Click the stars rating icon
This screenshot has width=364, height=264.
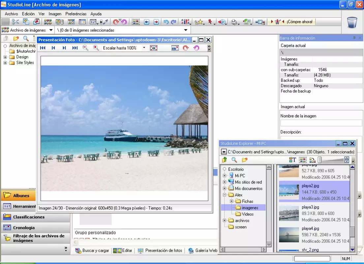pyautogui.click(x=199, y=22)
